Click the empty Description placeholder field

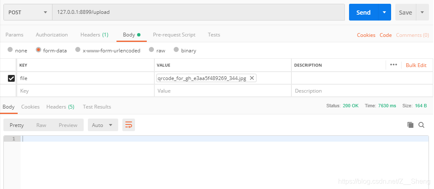[362, 91]
